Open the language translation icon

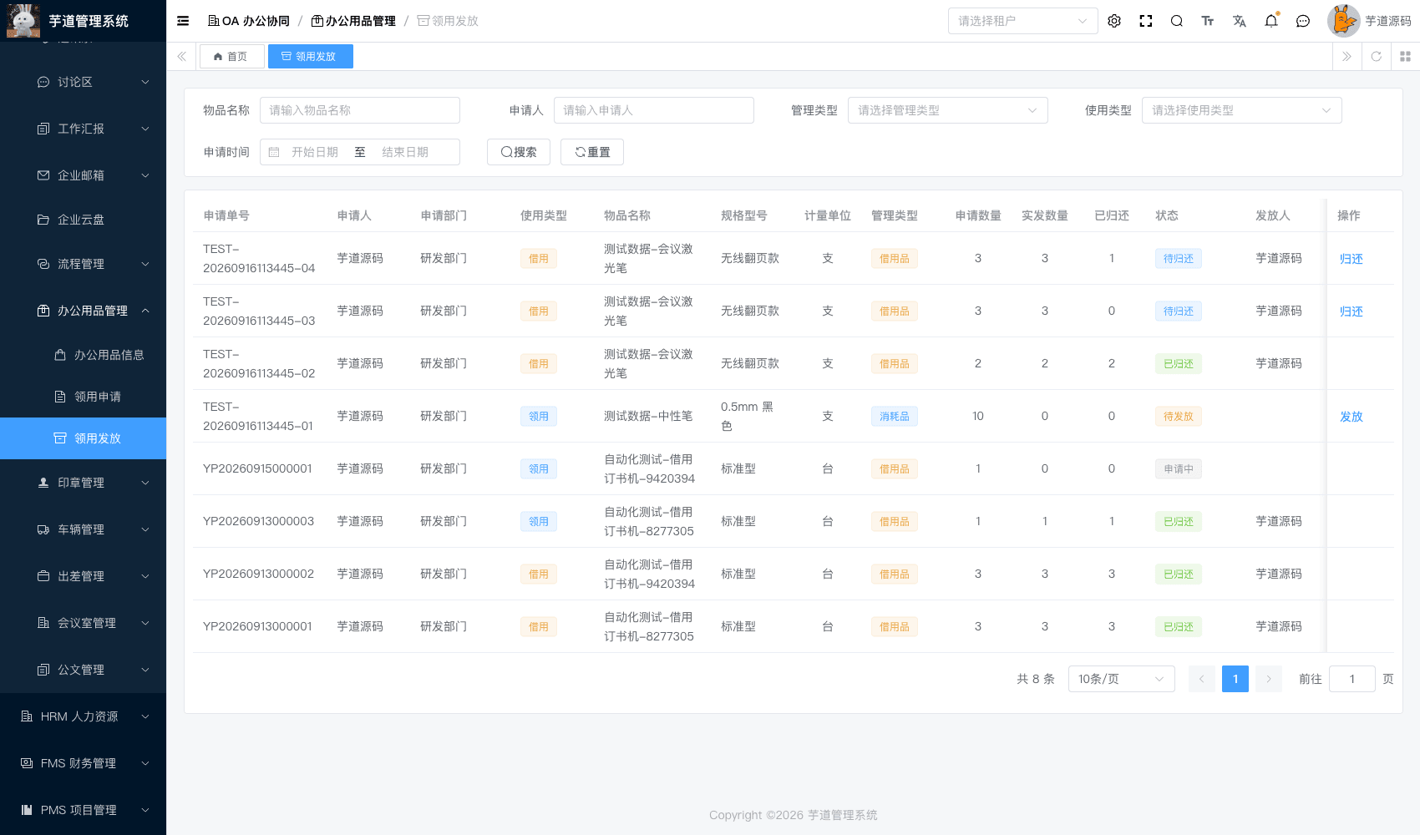(x=1240, y=21)
